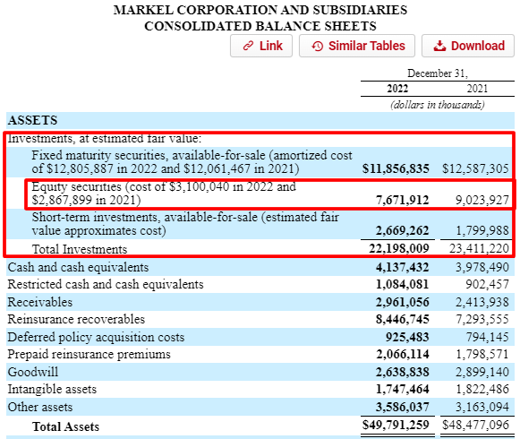Click prepaid reinsurance value 1,798,571
This screenshot has width=520, height=439.
[x=482, y=354]
